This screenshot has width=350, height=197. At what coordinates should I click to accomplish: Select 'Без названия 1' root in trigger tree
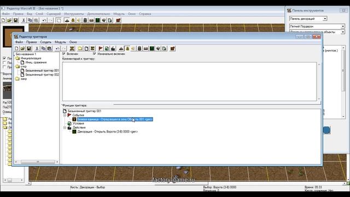point(26,54)
